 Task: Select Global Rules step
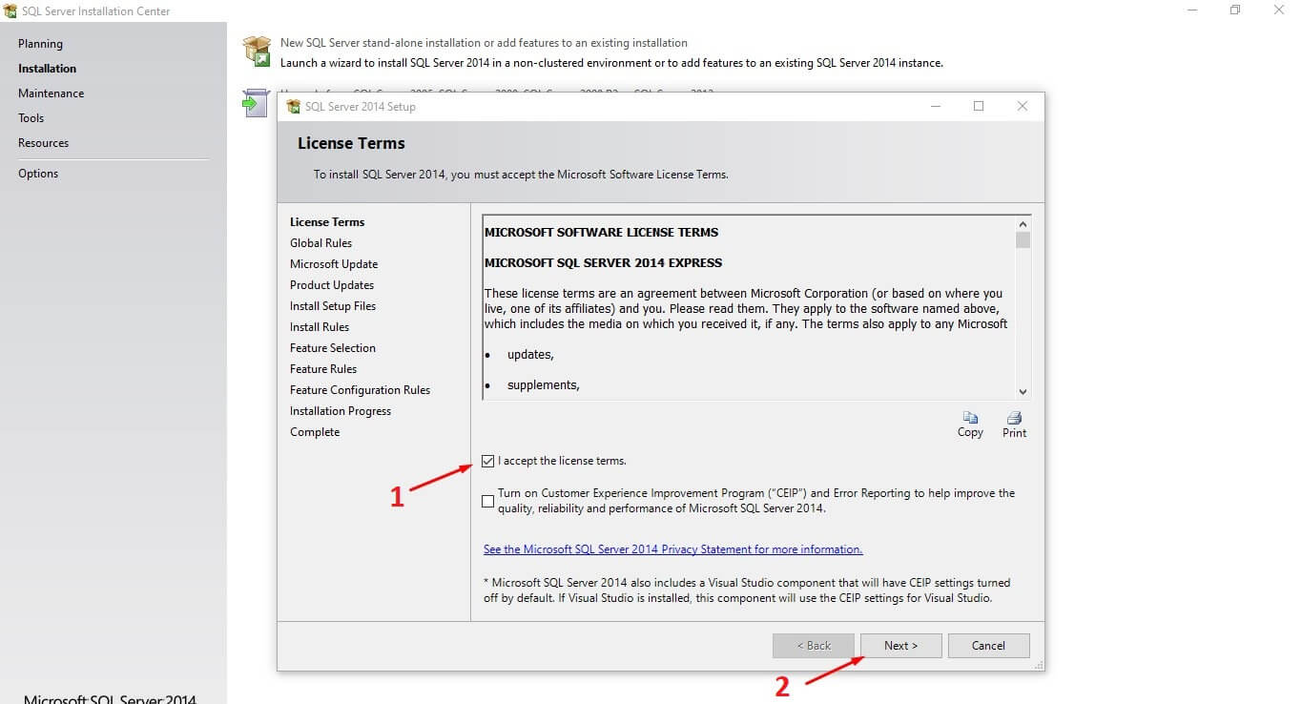pyautogui.click(x=320, y=243)
